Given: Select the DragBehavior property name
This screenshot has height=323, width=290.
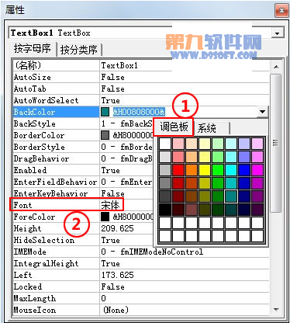Looking at the screenshot, I should pyautogui.click(x=41, y=158).
